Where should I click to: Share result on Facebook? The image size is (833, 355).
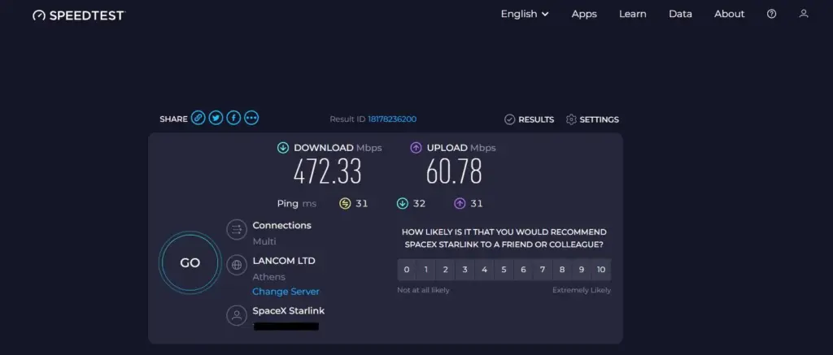233,119
